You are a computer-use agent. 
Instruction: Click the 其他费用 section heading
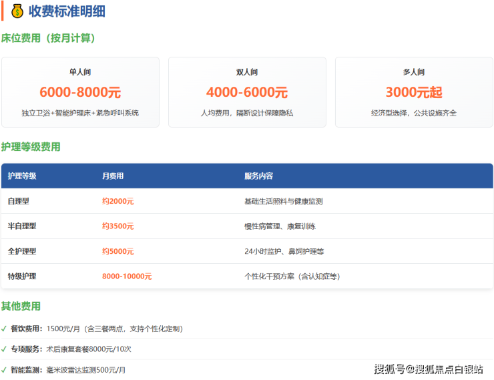pyautogui.click(x=21, y=306)
